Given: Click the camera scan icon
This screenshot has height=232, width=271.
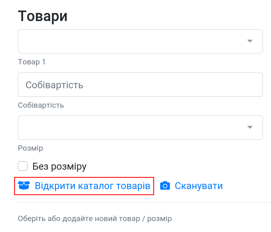Looking at the screenshot, I should (165, 186).
